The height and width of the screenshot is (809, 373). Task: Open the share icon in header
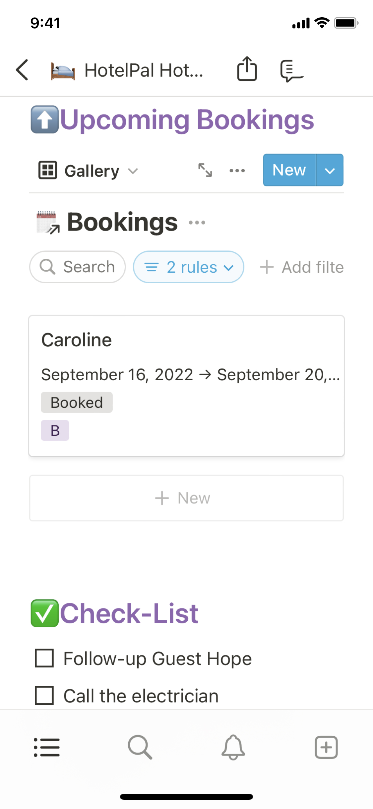click(247, 69)
